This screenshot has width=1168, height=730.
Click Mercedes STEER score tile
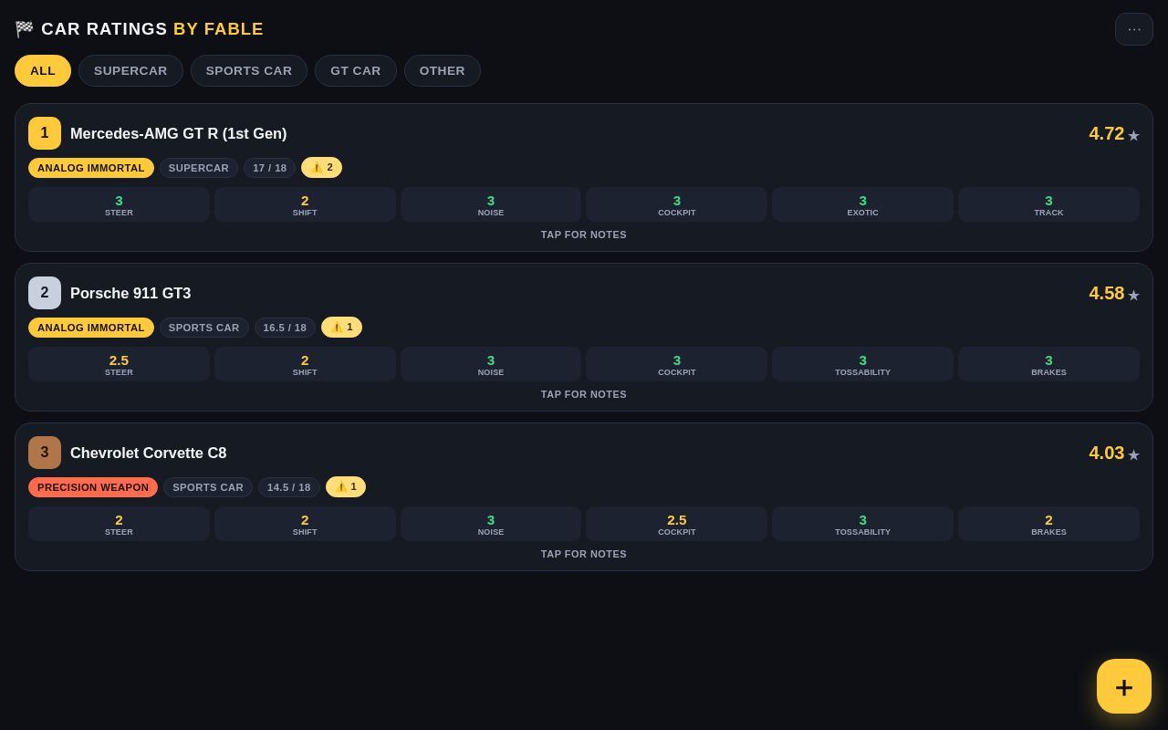click(119, 204)
